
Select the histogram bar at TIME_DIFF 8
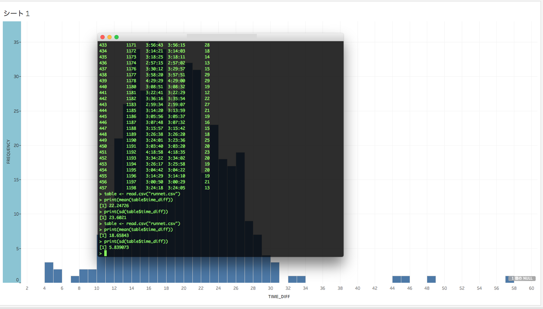84,276
